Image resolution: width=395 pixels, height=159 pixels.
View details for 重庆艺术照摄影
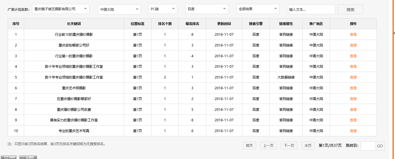353,88
